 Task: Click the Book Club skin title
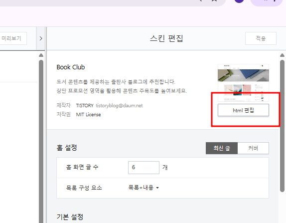point(71,67)
